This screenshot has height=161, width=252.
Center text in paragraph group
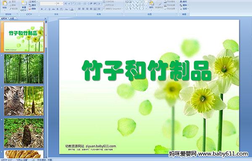(83, 9)
